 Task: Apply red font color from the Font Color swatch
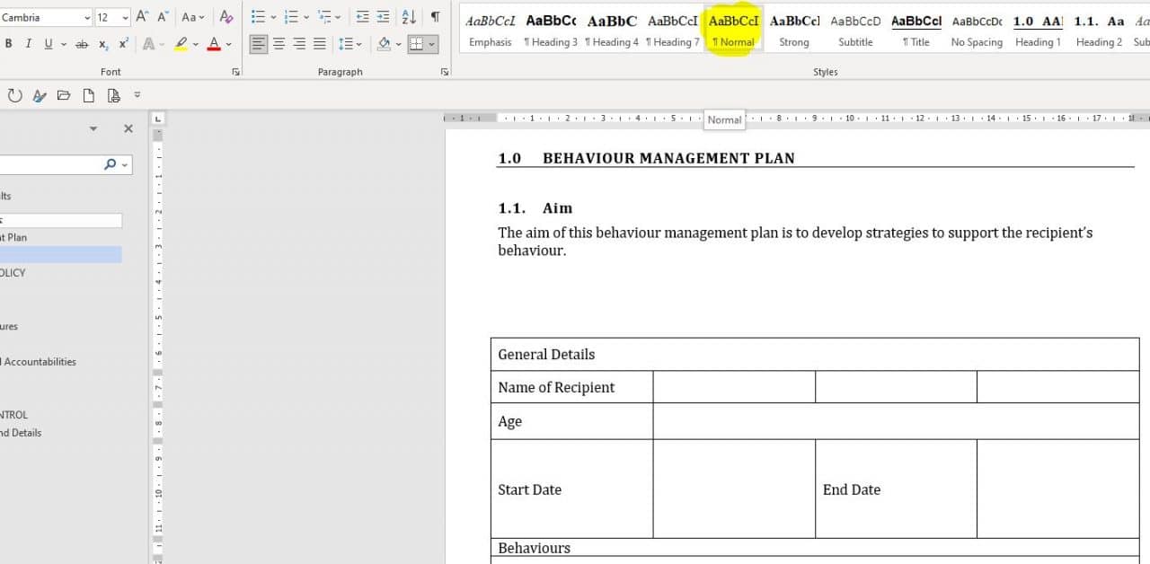point(216,44)
